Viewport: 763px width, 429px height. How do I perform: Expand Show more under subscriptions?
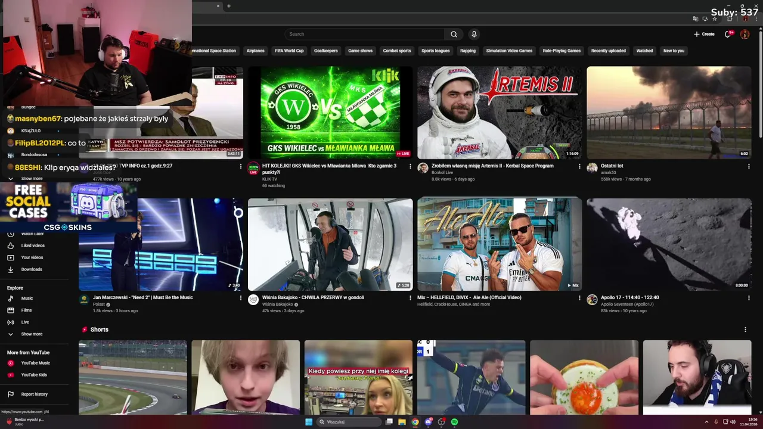(32, 178)
